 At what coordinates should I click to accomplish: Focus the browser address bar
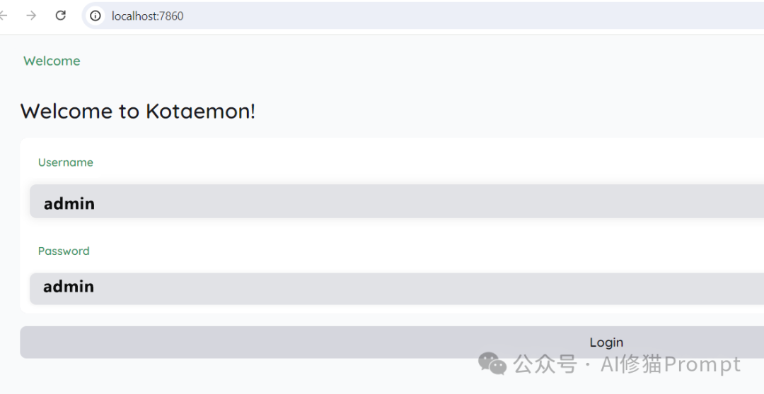pos(424,16)
